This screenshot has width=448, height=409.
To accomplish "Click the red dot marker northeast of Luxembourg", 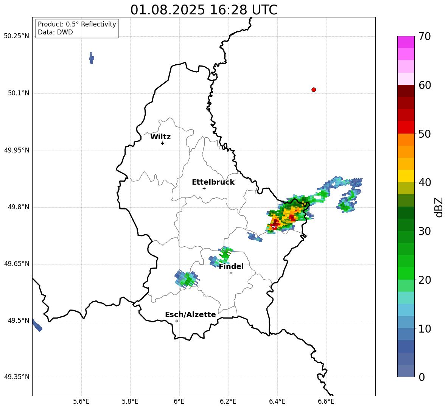I will click(x=314, y=90).
